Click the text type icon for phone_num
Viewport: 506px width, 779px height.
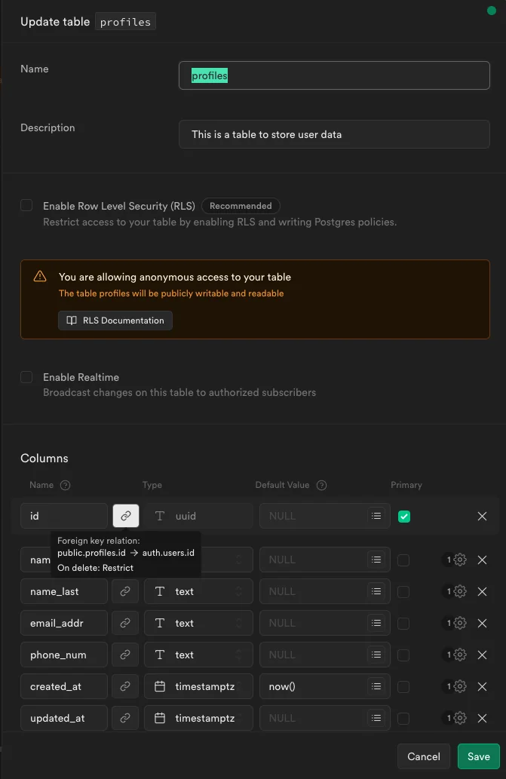pos(159,655)
